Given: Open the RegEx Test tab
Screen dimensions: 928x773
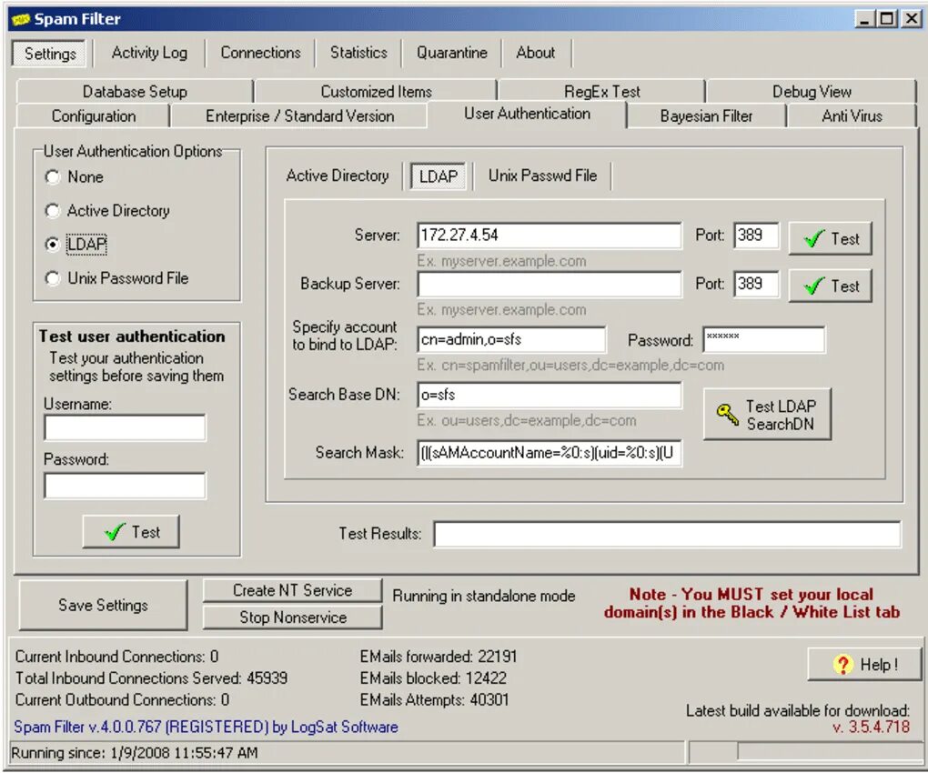Looking at the screenshot, I should pos(602,92).
